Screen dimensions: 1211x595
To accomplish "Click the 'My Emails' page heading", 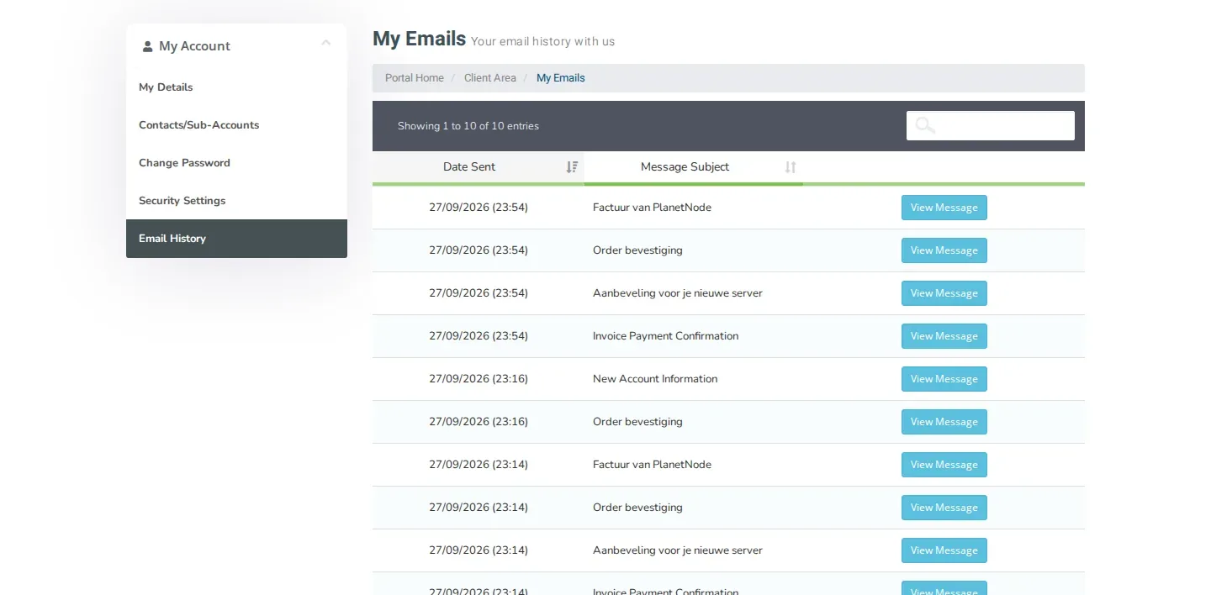I will pos(419,39).
